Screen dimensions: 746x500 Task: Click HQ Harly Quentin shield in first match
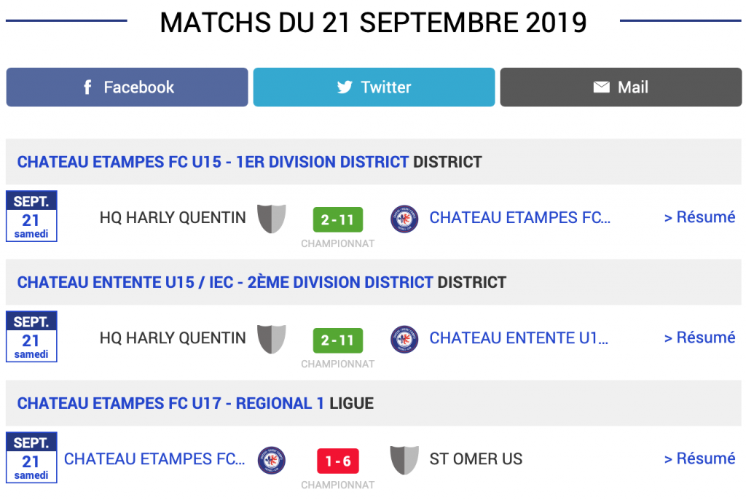click(x=272, y=218)
